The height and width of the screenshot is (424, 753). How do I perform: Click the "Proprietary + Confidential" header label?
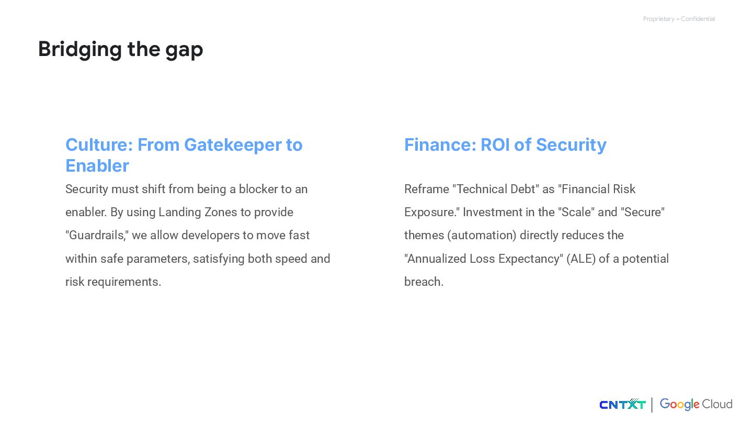(x=679, y=19)
